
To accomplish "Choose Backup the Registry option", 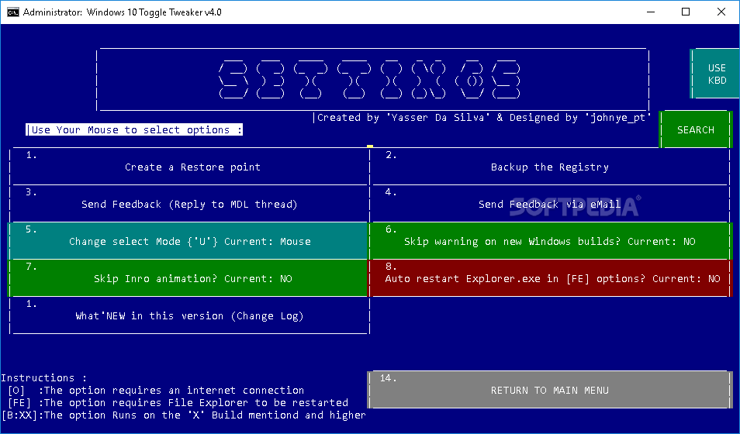I will [x=550, y=167].
